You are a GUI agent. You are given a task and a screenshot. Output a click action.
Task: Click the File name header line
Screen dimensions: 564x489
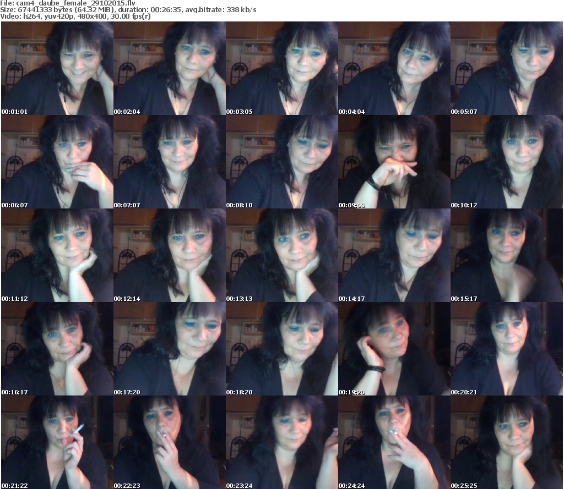tap(68, 3)
